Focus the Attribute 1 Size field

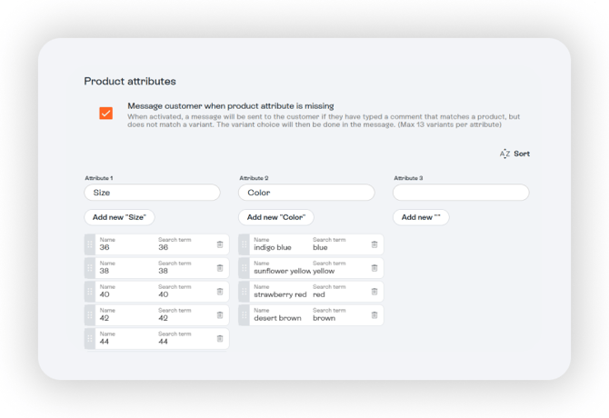point(152,193)
